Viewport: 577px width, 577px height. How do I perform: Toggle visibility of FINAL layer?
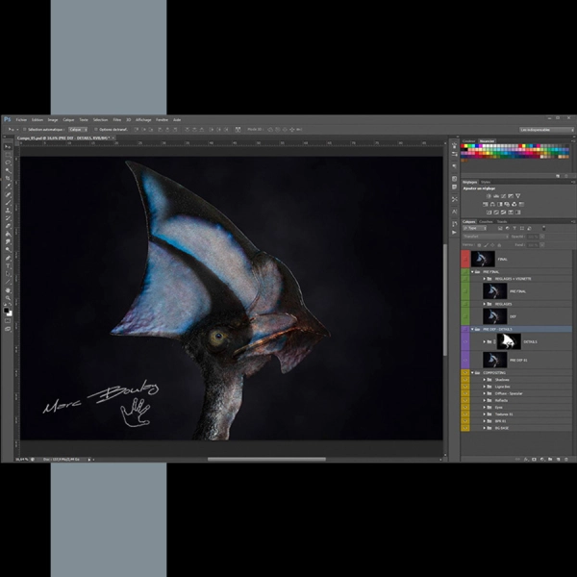[x=465, y=259]
